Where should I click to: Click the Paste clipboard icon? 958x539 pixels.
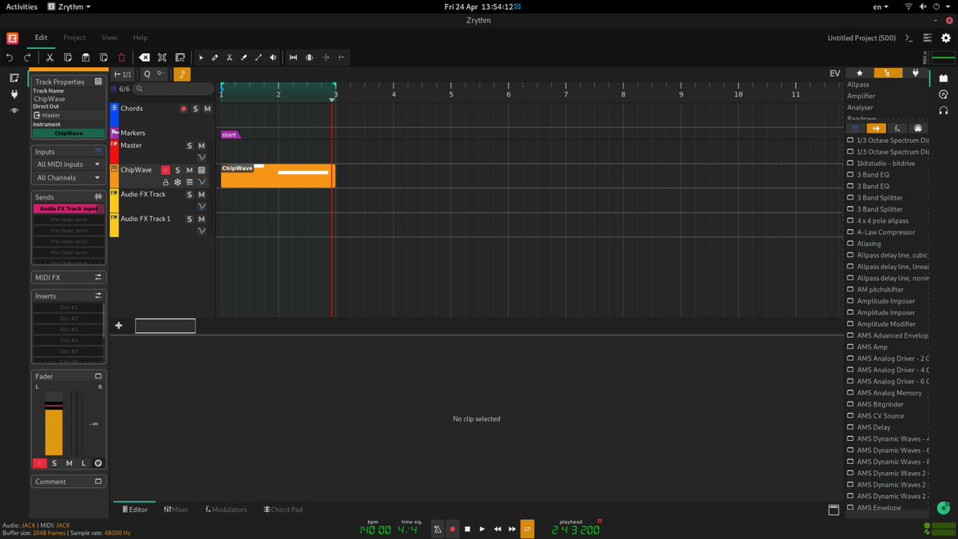[x=85, y=57]
